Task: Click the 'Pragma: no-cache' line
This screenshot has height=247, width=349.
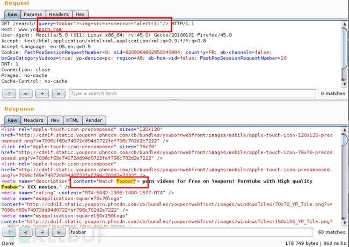Action: [x=24, y=75]
